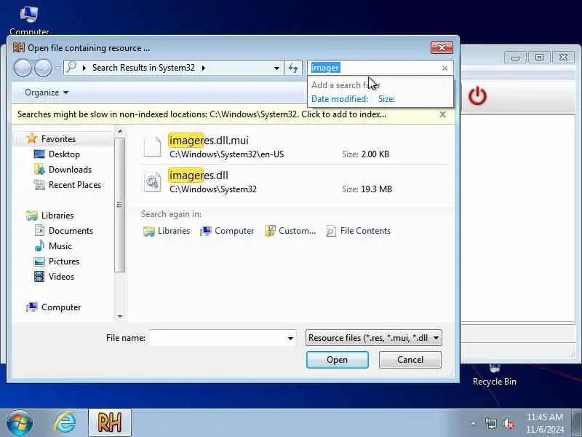
Task: Click the muted volume tray icon
Action: pos(508,423)
